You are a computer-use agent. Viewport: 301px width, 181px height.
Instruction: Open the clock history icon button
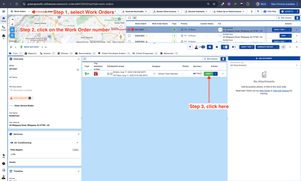coord(217,47)
